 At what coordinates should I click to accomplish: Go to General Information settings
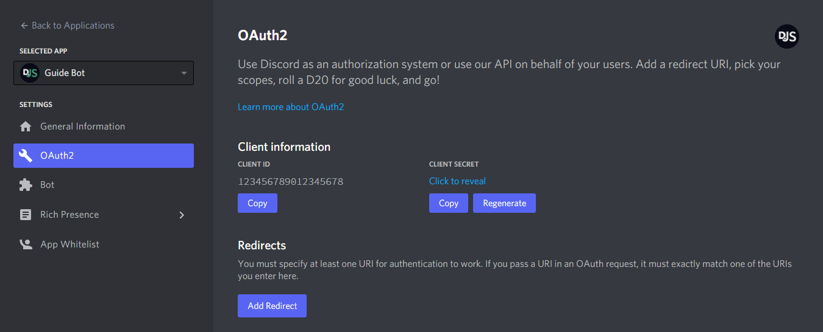(82, 126)
